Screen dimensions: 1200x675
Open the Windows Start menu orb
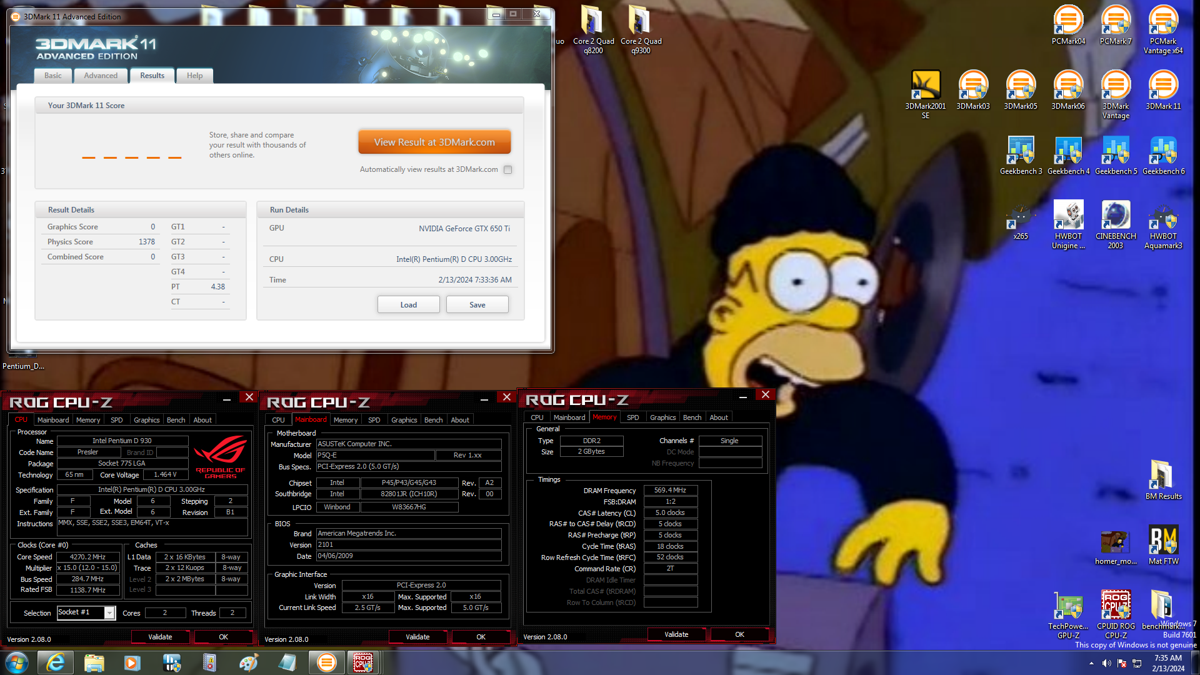(17, 662)
